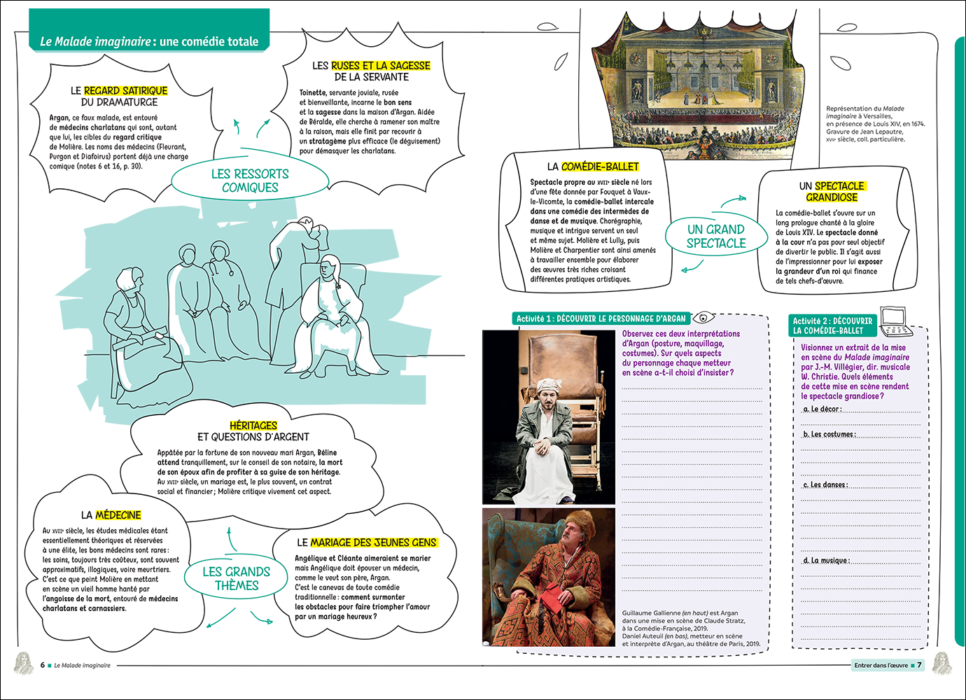Click 'La comédie-ballet s'ouvre sur un long prologue' text
The image size is (966, 700).
point(825,218)
